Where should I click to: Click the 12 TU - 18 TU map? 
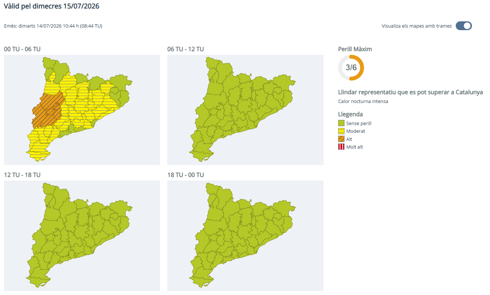[x=82, y=235]
